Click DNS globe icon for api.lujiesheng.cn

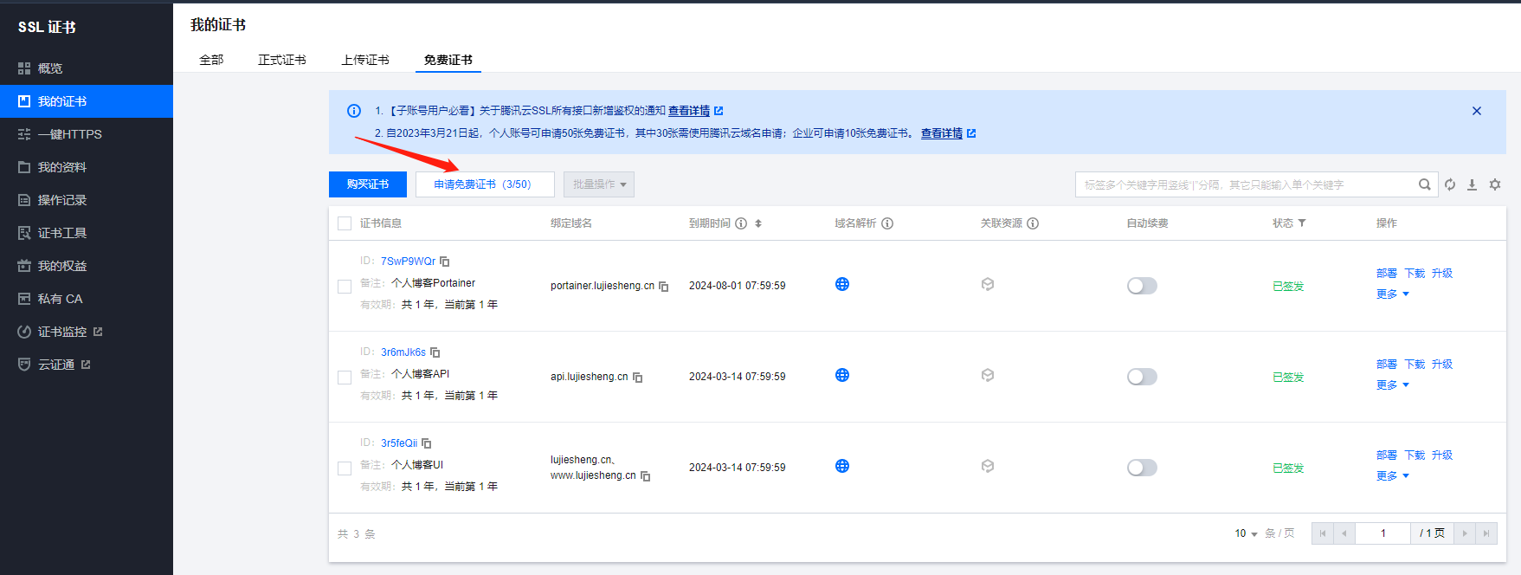pyautogui.click(x=842, y=375)
